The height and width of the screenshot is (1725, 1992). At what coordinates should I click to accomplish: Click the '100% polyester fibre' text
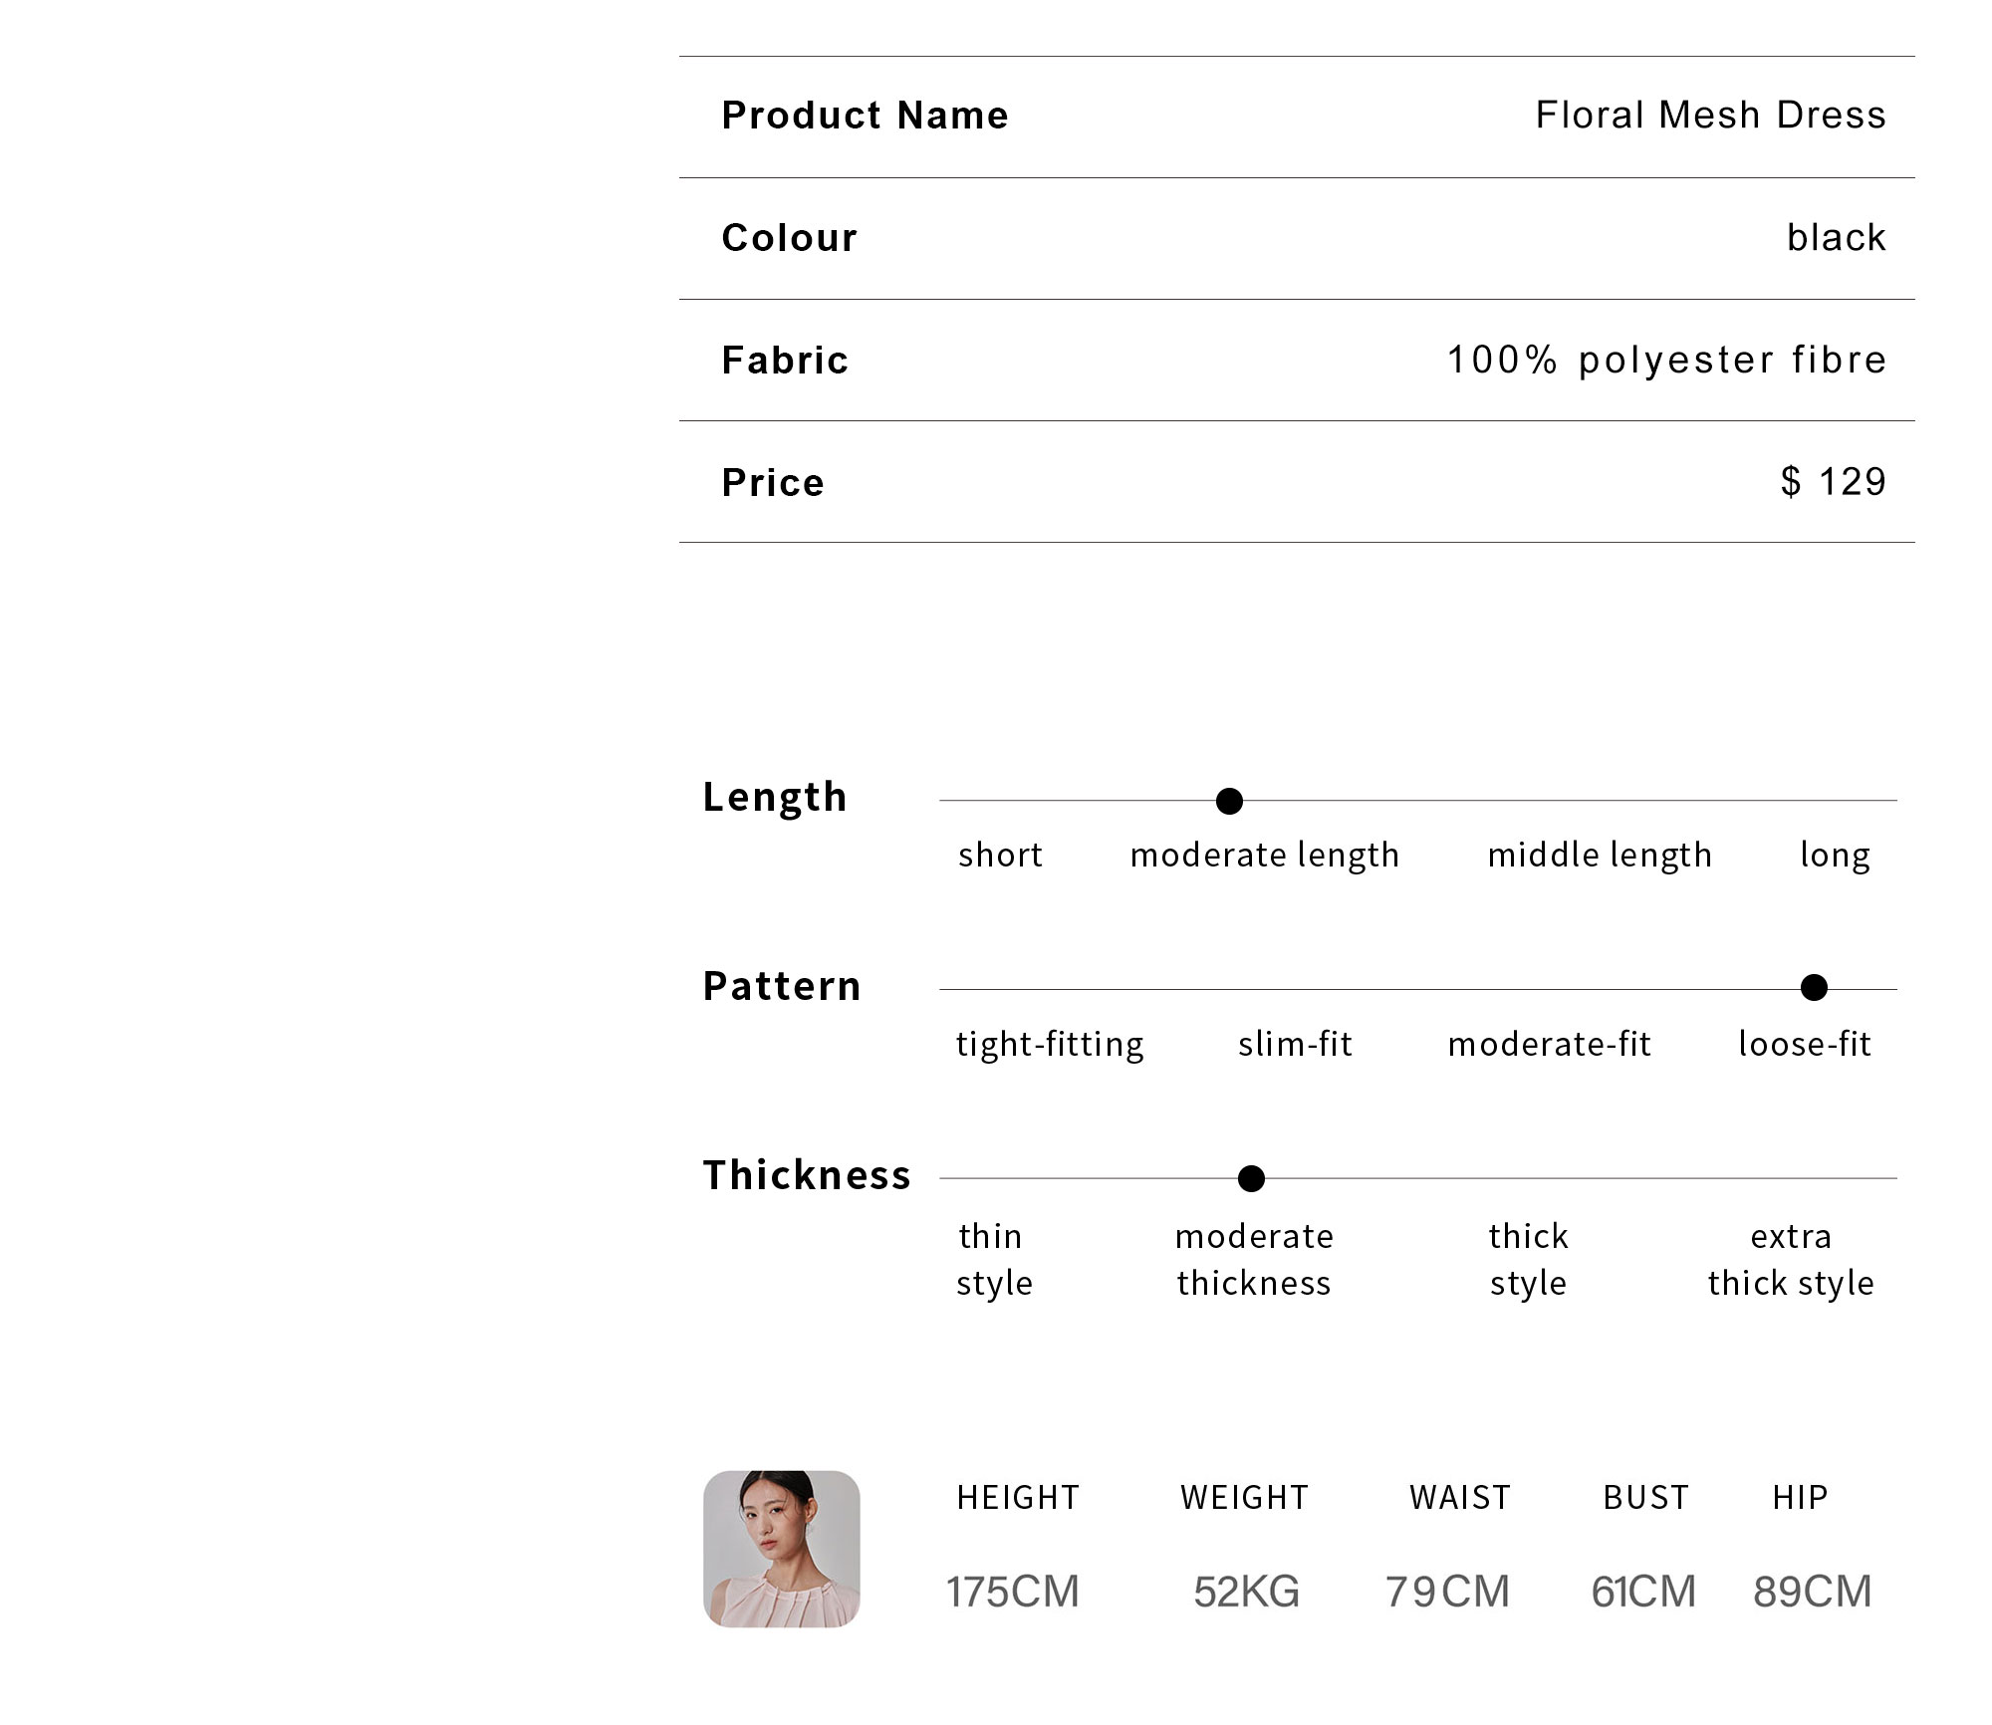pyautogui.click(x=1667, y=361)
